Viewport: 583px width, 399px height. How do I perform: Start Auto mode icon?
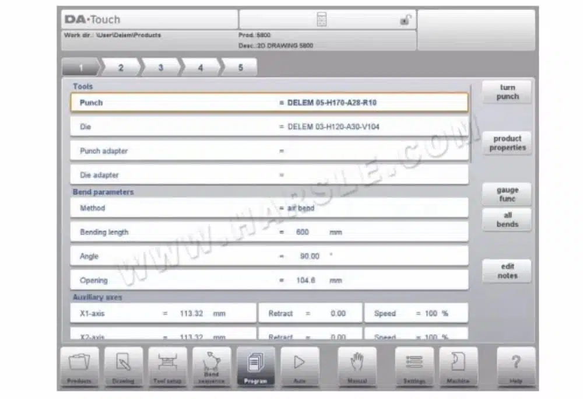click(300, 367)
